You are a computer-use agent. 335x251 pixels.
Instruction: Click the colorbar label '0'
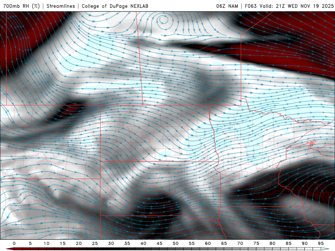coord(14,243)
